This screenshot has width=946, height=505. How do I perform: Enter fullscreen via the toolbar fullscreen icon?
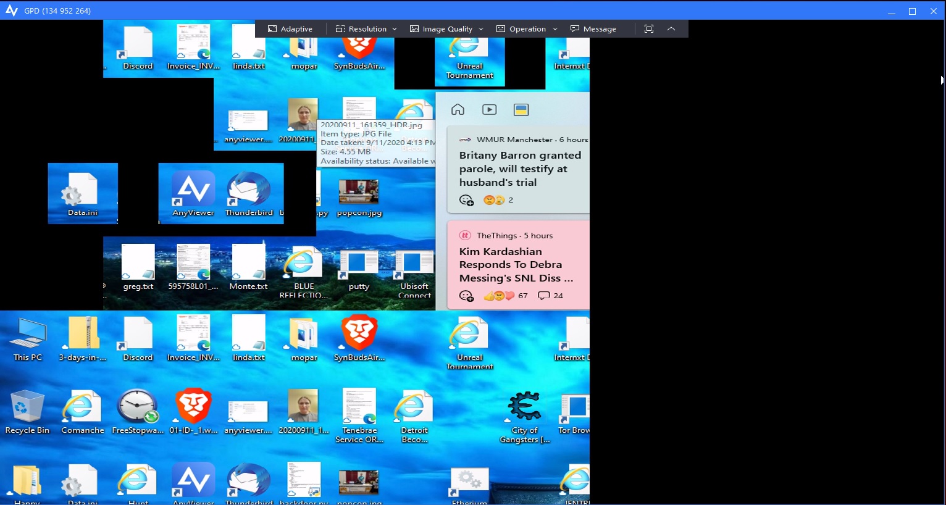pos(649,29)
